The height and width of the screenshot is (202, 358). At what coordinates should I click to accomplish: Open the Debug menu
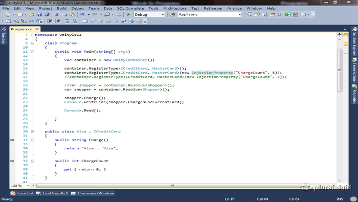[77, 8]
